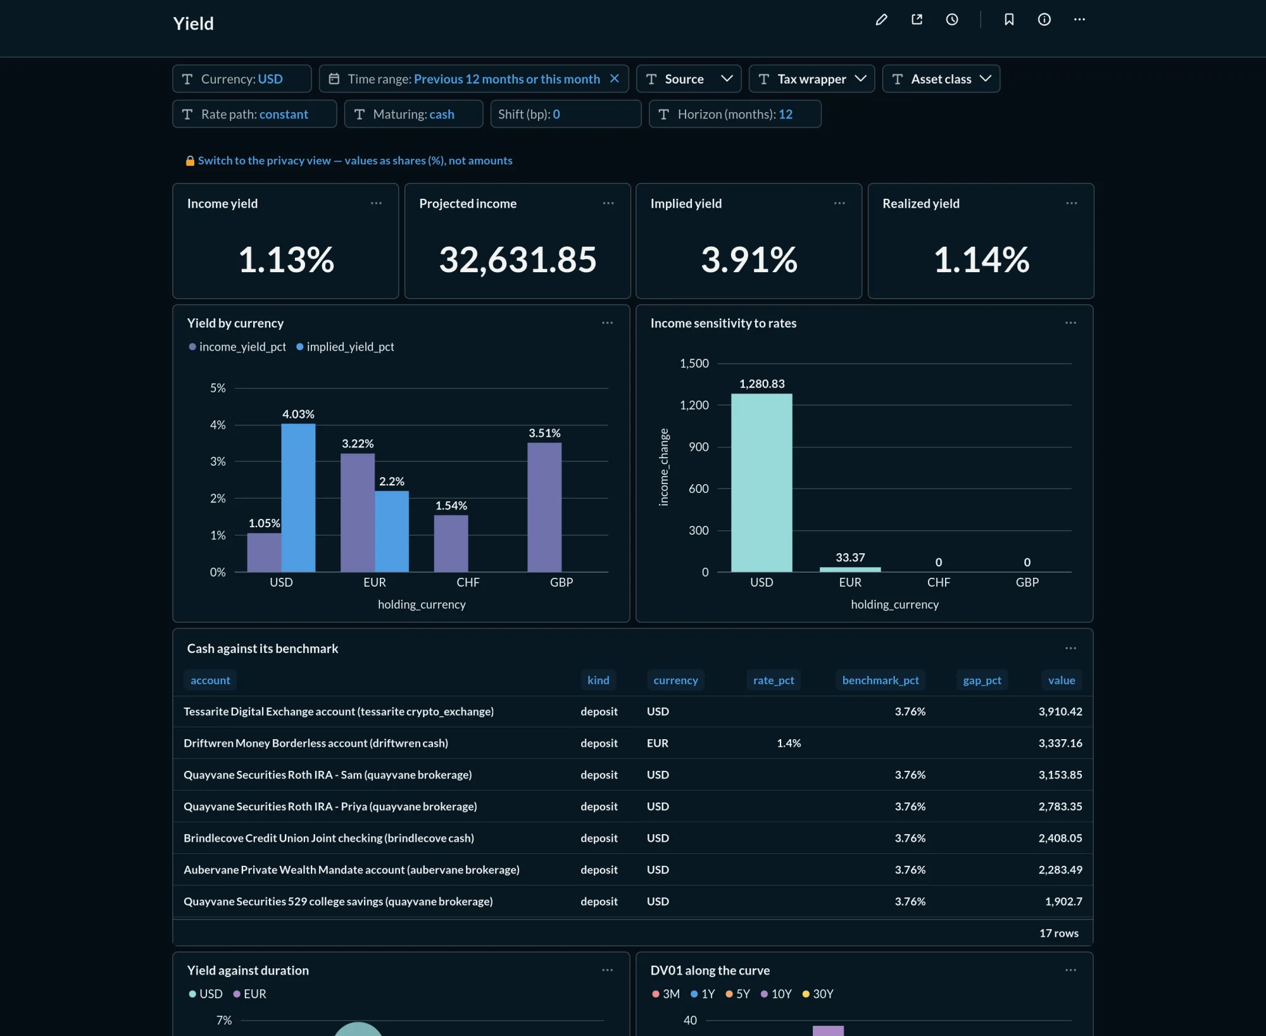Open the top-right ellipsis menu
Viewport: 1266px width, 1036px height.
(1080, 20)
